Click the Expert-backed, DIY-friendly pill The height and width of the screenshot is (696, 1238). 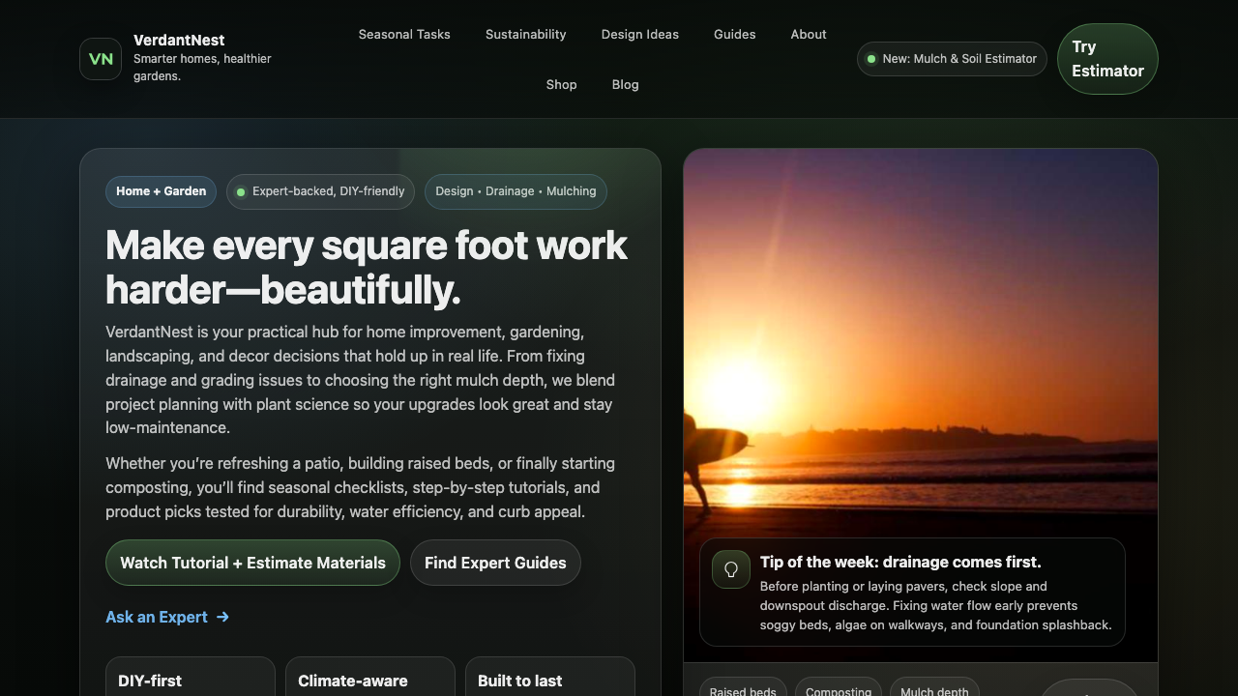click(320, 191)
